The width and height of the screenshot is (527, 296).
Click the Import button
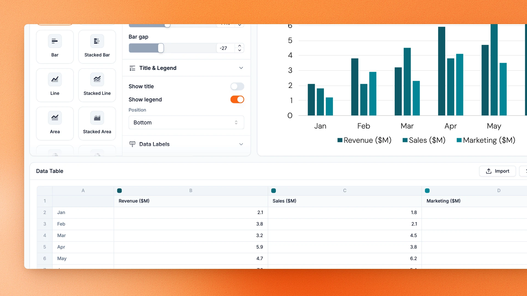(x=497, y=171)
